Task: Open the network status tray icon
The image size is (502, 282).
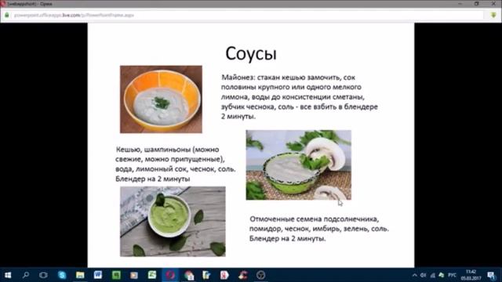Action: pyautogui.click(x=432, y=275)
